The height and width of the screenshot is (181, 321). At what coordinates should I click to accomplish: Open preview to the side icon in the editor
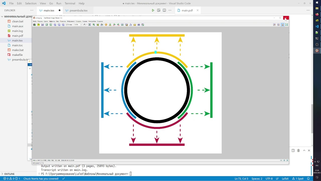159,10
